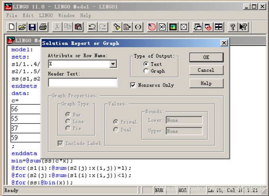Image resolution: width=269 pixels, height=196 pixels.
Task: Confirm the dialog with OK button
Action: 206,57
